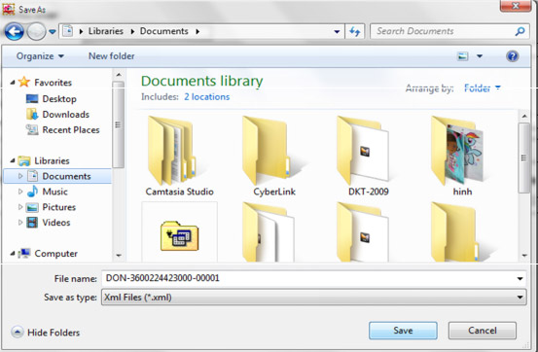The height and width of the screenshot is (352, 538).
Task: Select the Pictures library
Action: tap(58, 207)
